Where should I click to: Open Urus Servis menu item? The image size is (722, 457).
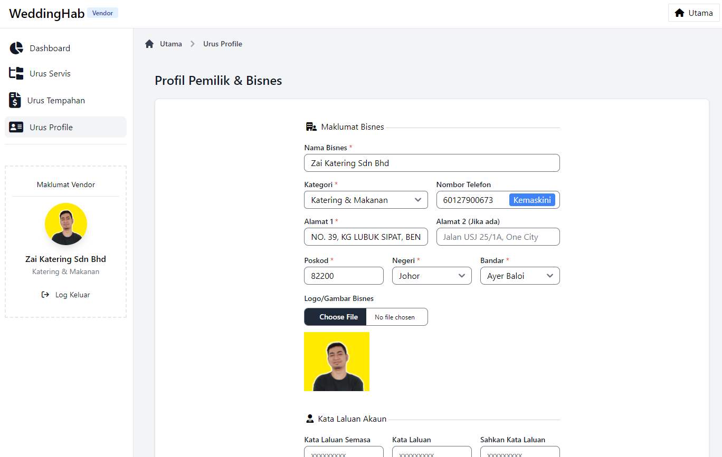pyautogui.click(x=50, y=73)
